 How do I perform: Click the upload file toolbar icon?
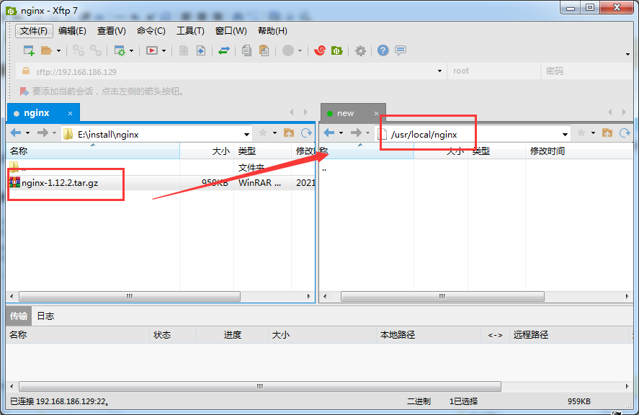[184, 50]
